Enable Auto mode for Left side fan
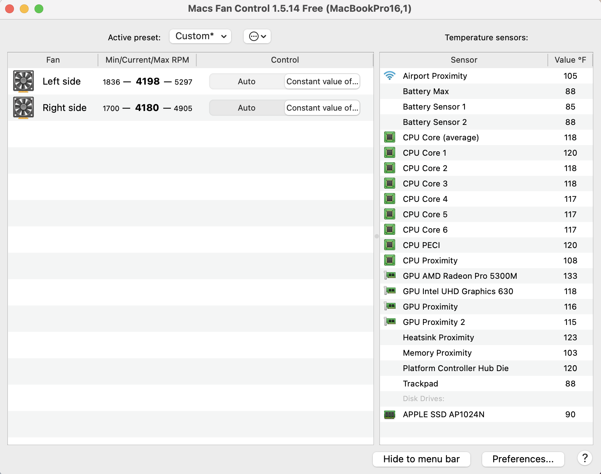The width and height of the screenshot is (601, 474). point(246,81)
